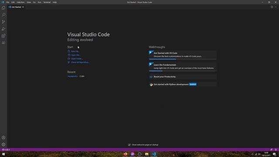Click the taskbar clock and date
This screenshot has height=157, width=279.
coord(266,154)
